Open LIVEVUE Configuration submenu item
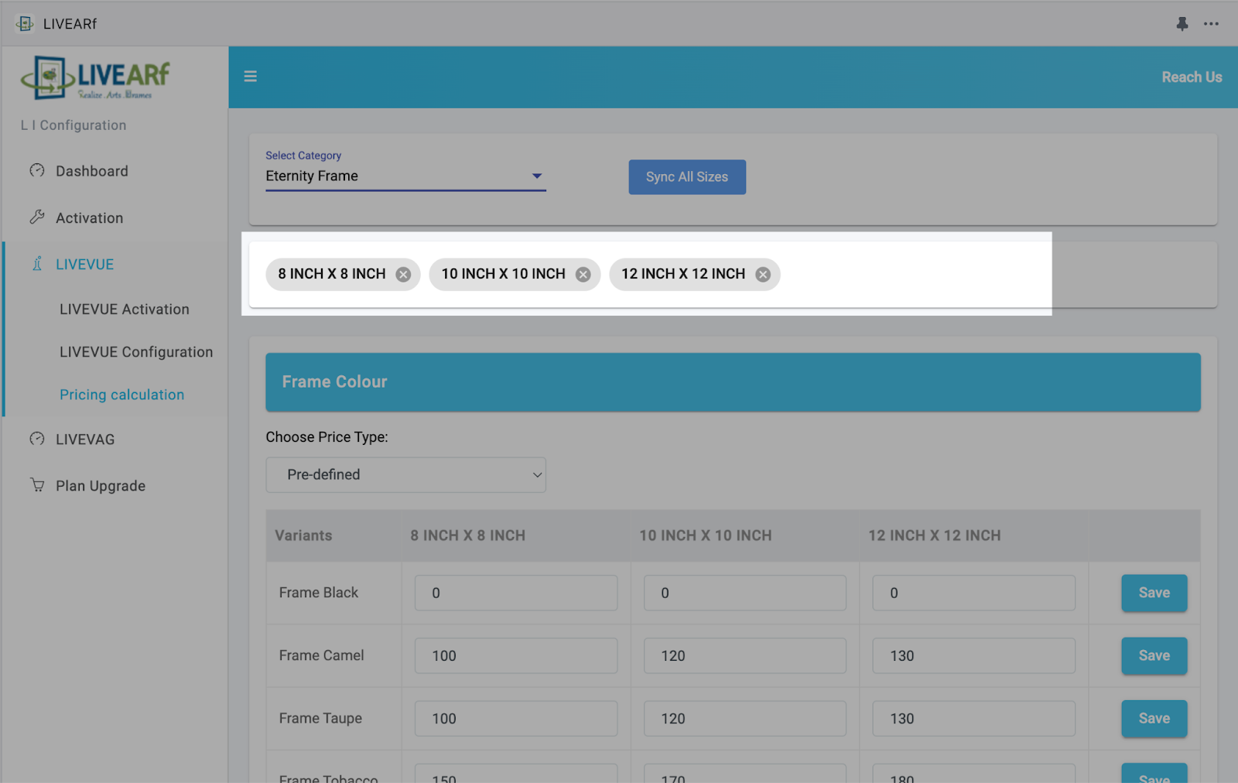The image size is (1238, 783). tap(136, 352)
